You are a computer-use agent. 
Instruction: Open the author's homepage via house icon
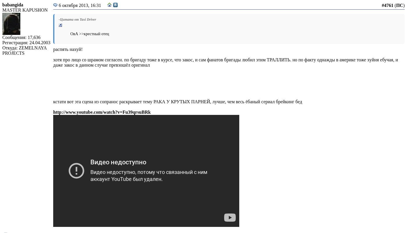click(110, 5)
